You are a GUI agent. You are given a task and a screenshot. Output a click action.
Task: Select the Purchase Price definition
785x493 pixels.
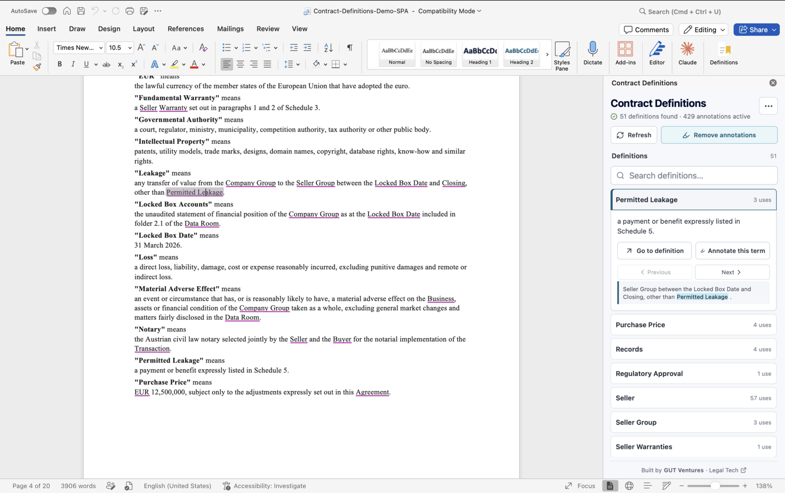click(693, 325)
